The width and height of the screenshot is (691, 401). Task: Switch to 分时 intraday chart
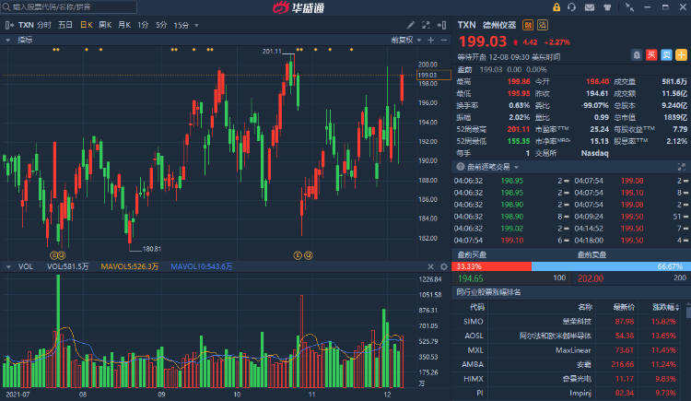pos(44,25)
